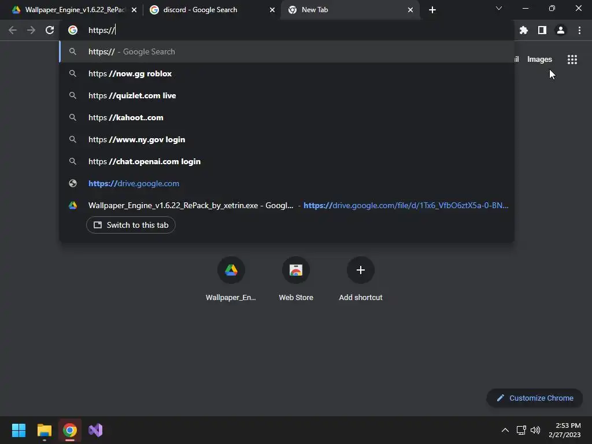Close the Wallpaper_Engine tab
The height and width of the screenshot is (444, 592).
pos(134,10)
